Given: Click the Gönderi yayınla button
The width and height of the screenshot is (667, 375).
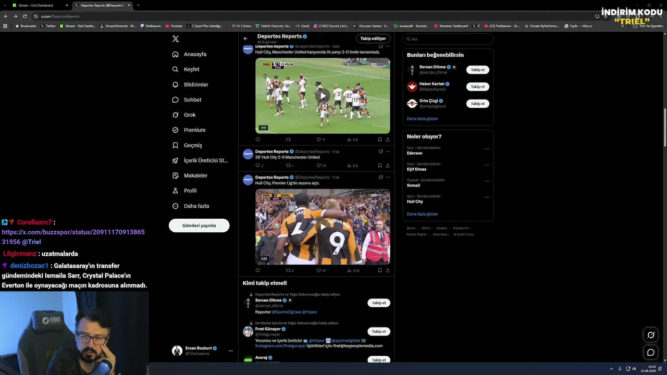Looking at the screenshot, I should tap(199, 226).
